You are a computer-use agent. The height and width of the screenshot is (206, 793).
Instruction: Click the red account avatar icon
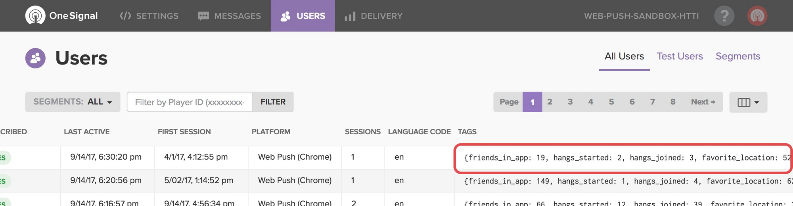[757, 16]
